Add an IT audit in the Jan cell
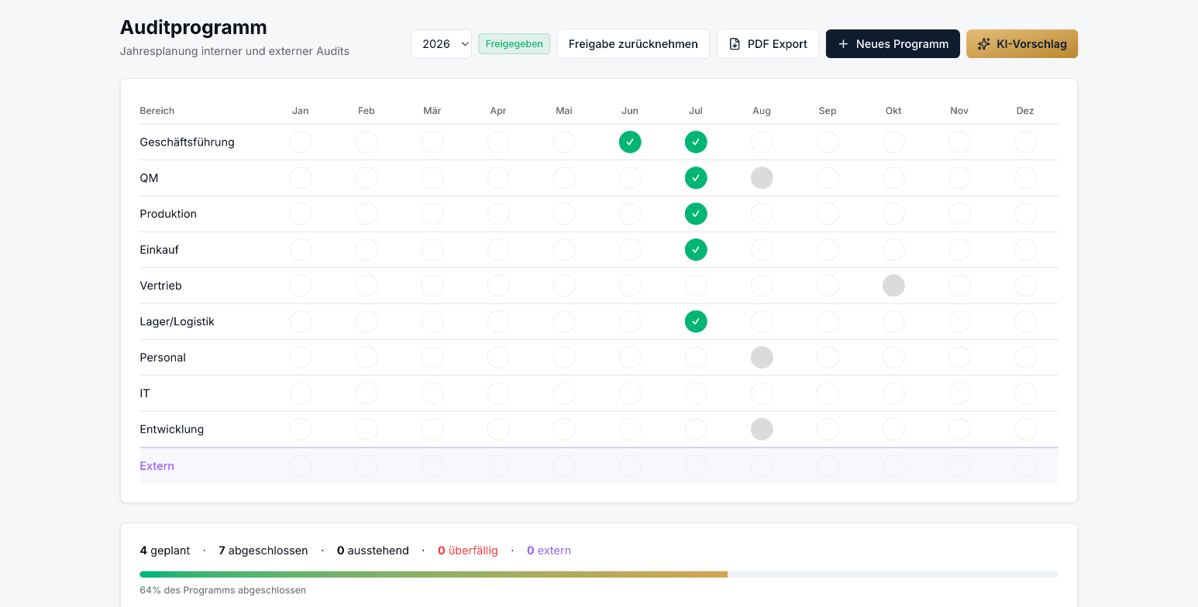 (x=301, y=393)
